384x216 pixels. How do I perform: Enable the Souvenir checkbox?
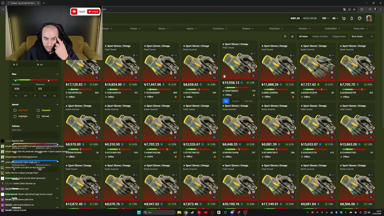[x=38, y=110]
